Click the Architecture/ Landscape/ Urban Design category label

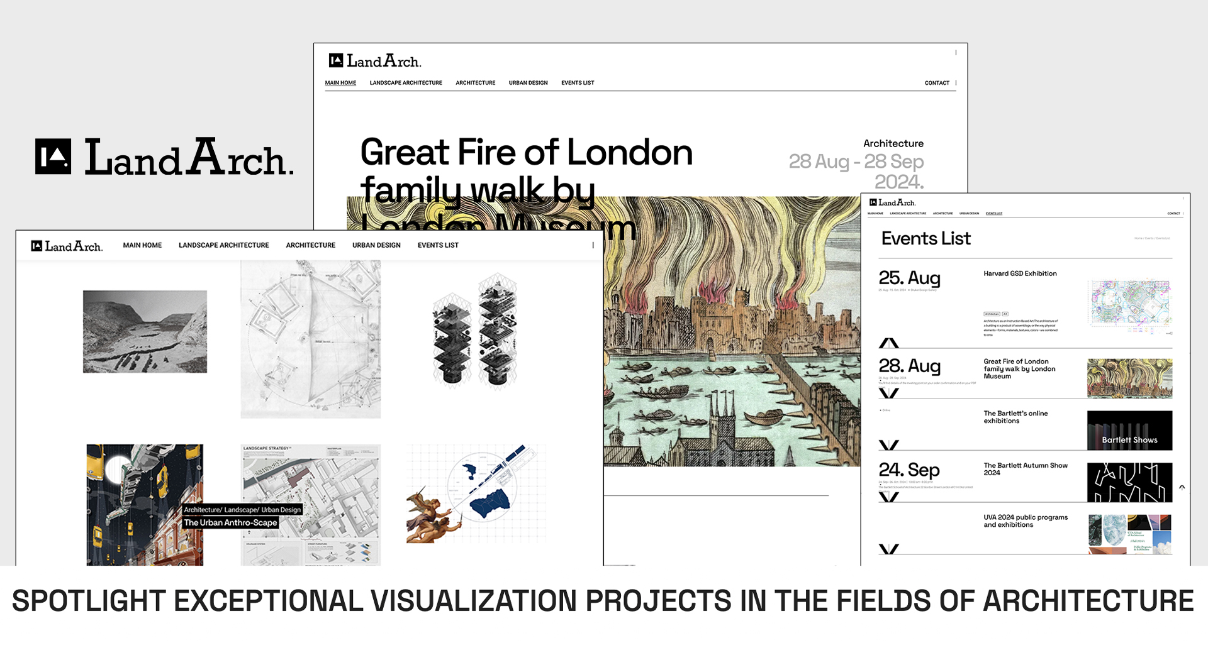coord(242,510)
